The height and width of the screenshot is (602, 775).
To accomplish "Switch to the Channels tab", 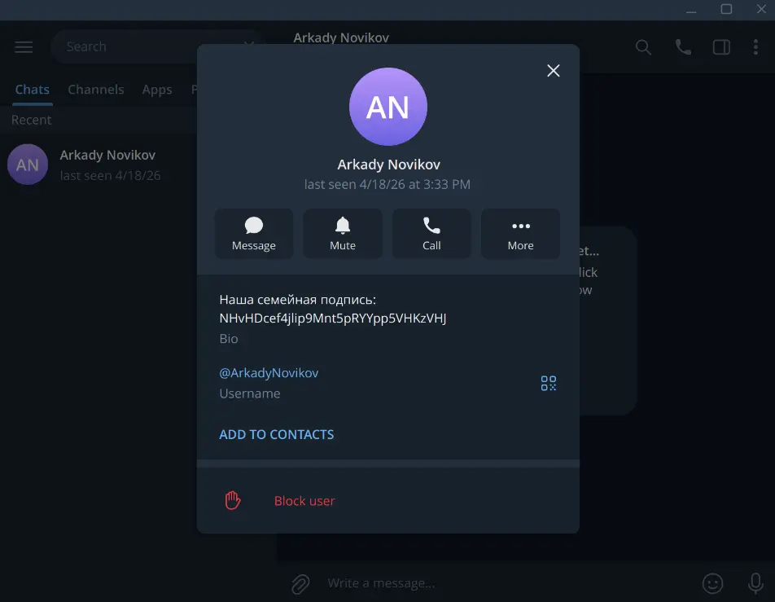I will tap(96, 89).
